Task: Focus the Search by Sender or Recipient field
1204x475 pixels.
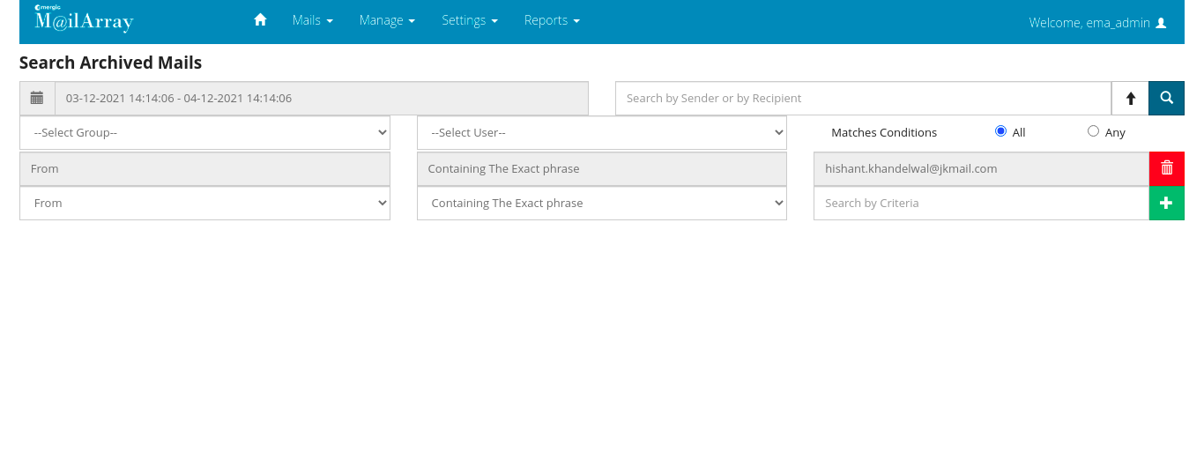Action: coord(864,98)
